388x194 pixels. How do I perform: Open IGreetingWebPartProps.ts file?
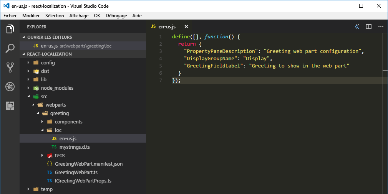tap(83, 181)
